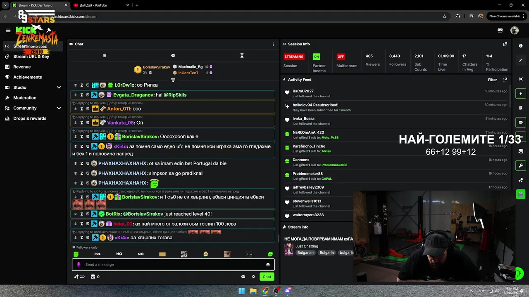The image size is (529, 297).
Task: Click the pencil edit icon in right sidebar
Action: (x=521, y=60)
